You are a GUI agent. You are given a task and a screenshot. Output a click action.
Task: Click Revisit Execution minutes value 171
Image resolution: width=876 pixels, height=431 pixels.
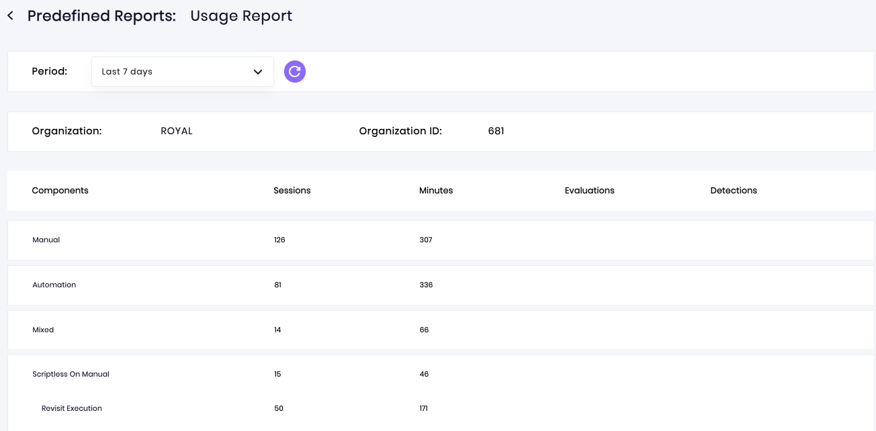tap(423, 408)
